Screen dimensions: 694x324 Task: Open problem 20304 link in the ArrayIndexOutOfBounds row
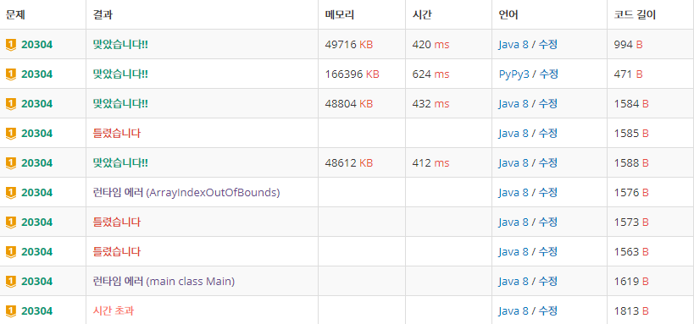[x=36, y=192]
